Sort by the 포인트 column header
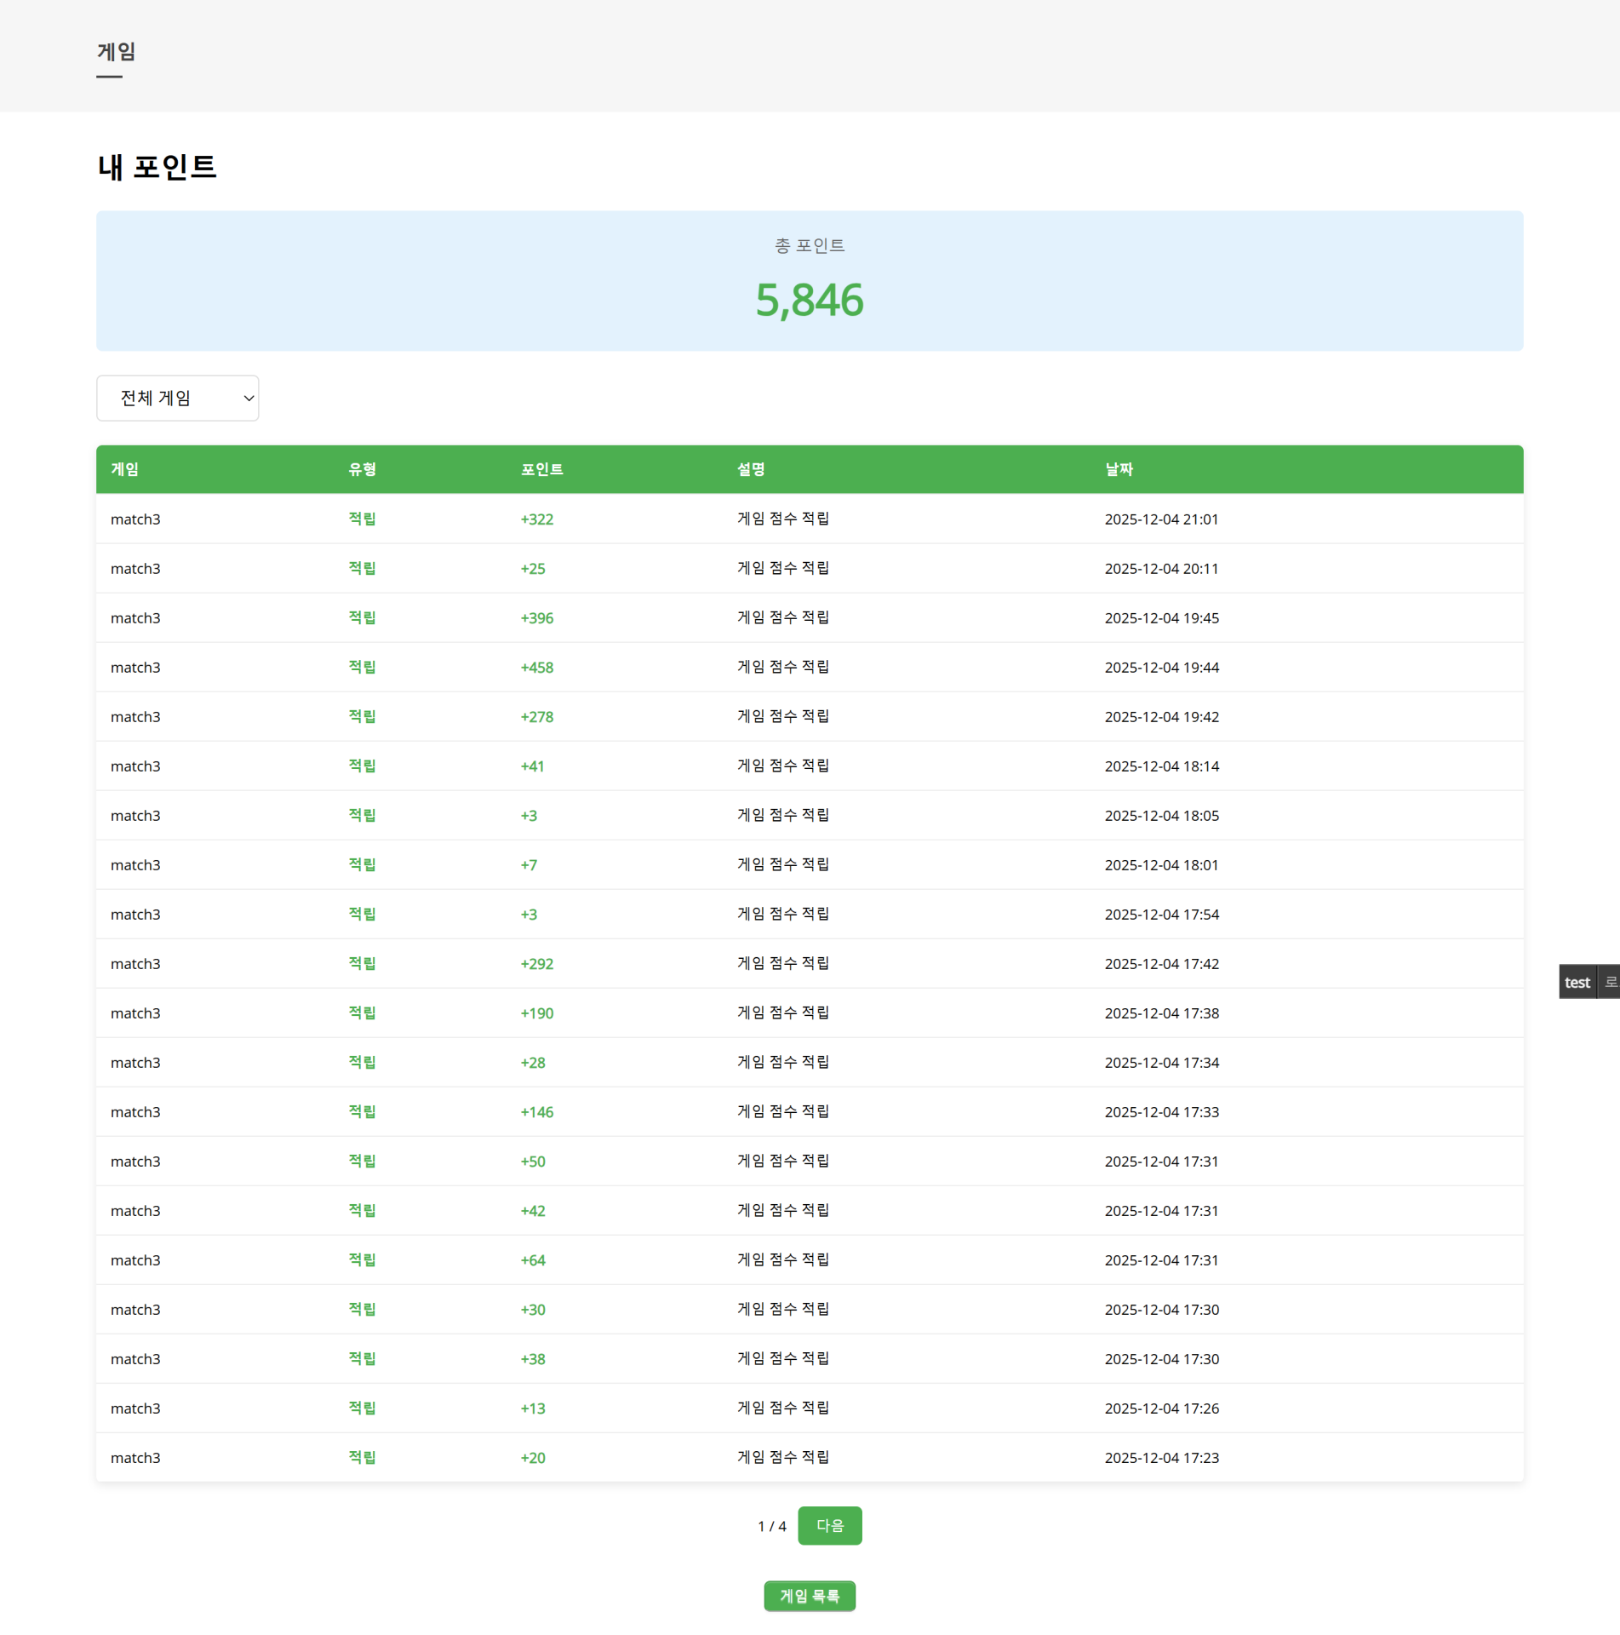 [x=541, y=469]
